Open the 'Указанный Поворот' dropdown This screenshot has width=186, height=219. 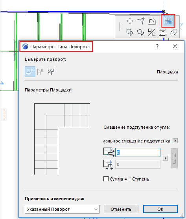click(x=62, y=209)
